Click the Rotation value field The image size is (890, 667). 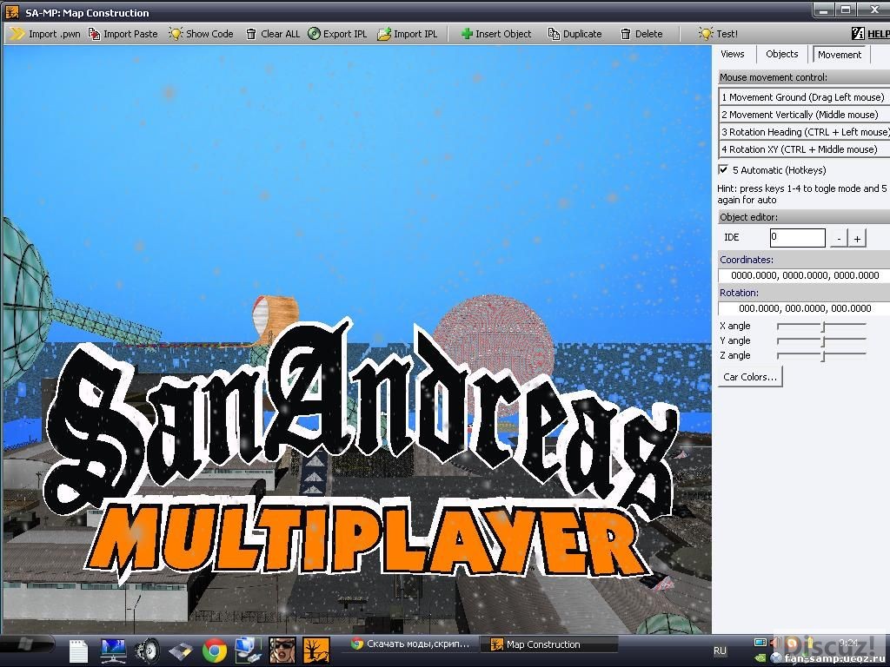coord(804,308)
